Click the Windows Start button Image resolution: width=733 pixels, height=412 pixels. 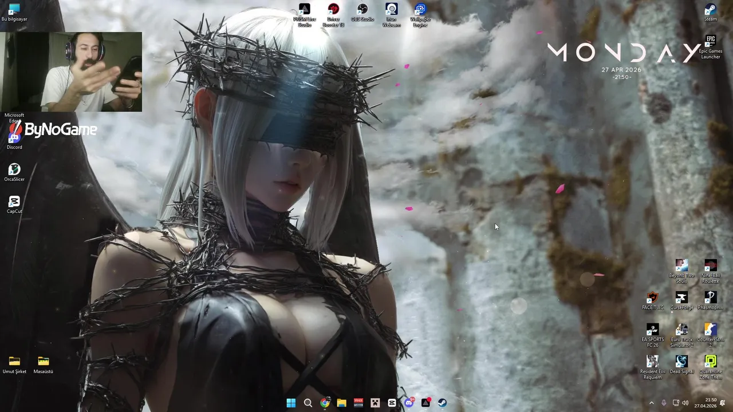pyautogui.click(x=291, y=403)
